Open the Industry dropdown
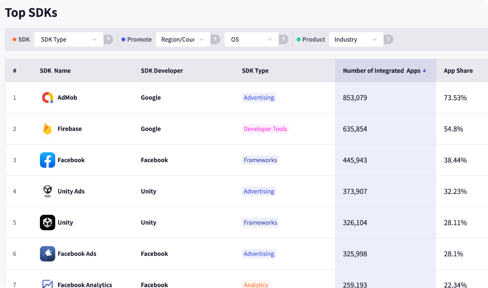488x288 pixels. 356,39
